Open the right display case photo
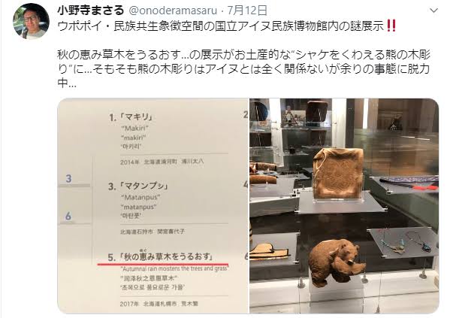The image size is (450, 318). pyautogui.click(x=344, y=206)
